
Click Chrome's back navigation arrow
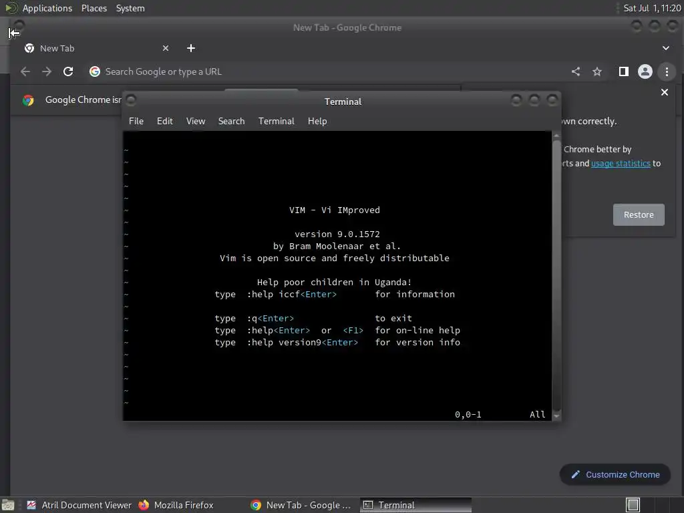point(25,71)
